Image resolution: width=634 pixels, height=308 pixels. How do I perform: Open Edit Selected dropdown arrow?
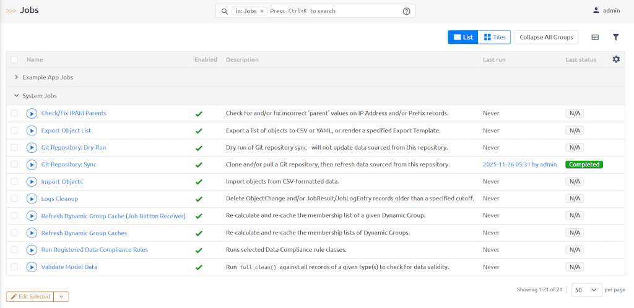[x=61, y=297]
